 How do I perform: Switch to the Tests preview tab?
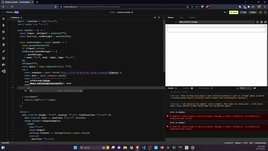[x=181, y=18]
